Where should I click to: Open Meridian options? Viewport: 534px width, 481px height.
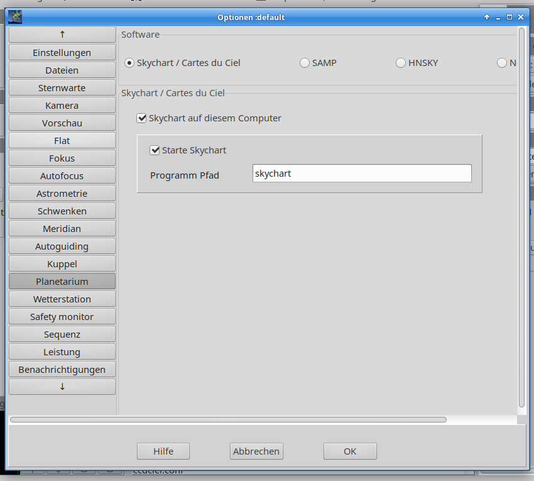coord(62,229)
